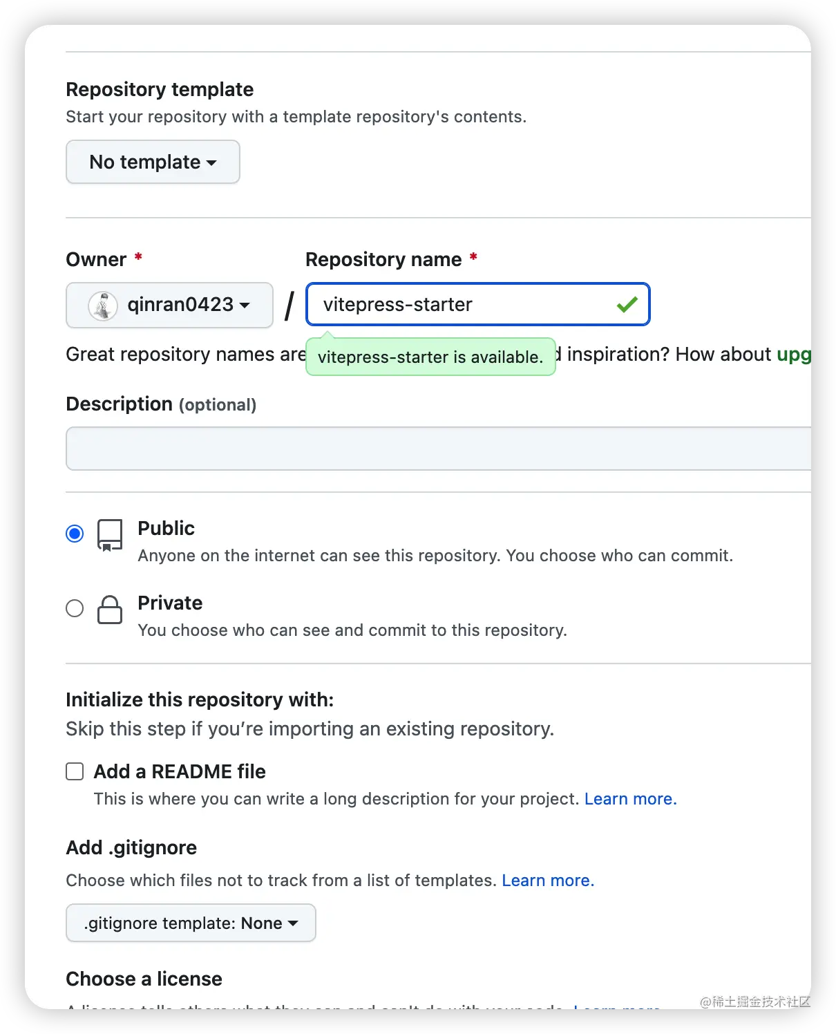The width and height of the screenshot is (836, 1034).
Task: Click the Private repository lock icon
Action: [110, 610]
